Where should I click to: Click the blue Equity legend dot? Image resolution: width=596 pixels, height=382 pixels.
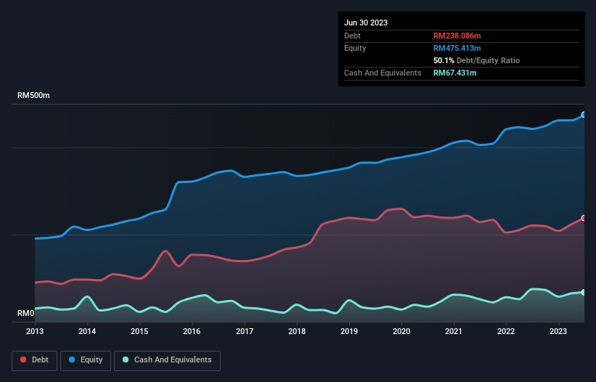click(72, 359)
